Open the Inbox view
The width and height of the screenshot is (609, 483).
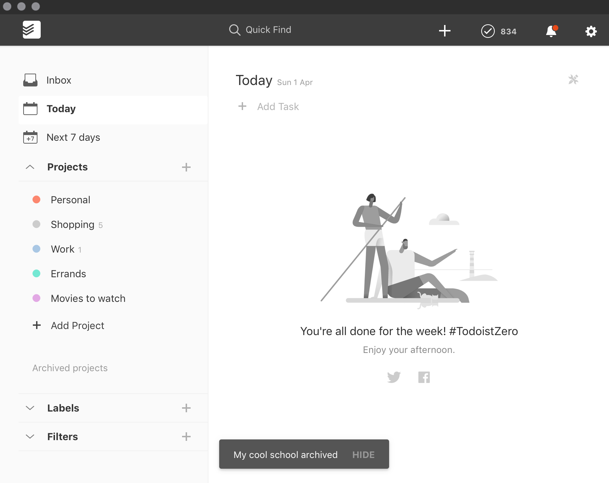[x=59, y=80]
